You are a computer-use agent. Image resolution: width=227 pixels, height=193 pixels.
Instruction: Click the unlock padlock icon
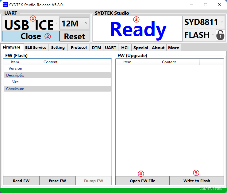click(220, 35)
